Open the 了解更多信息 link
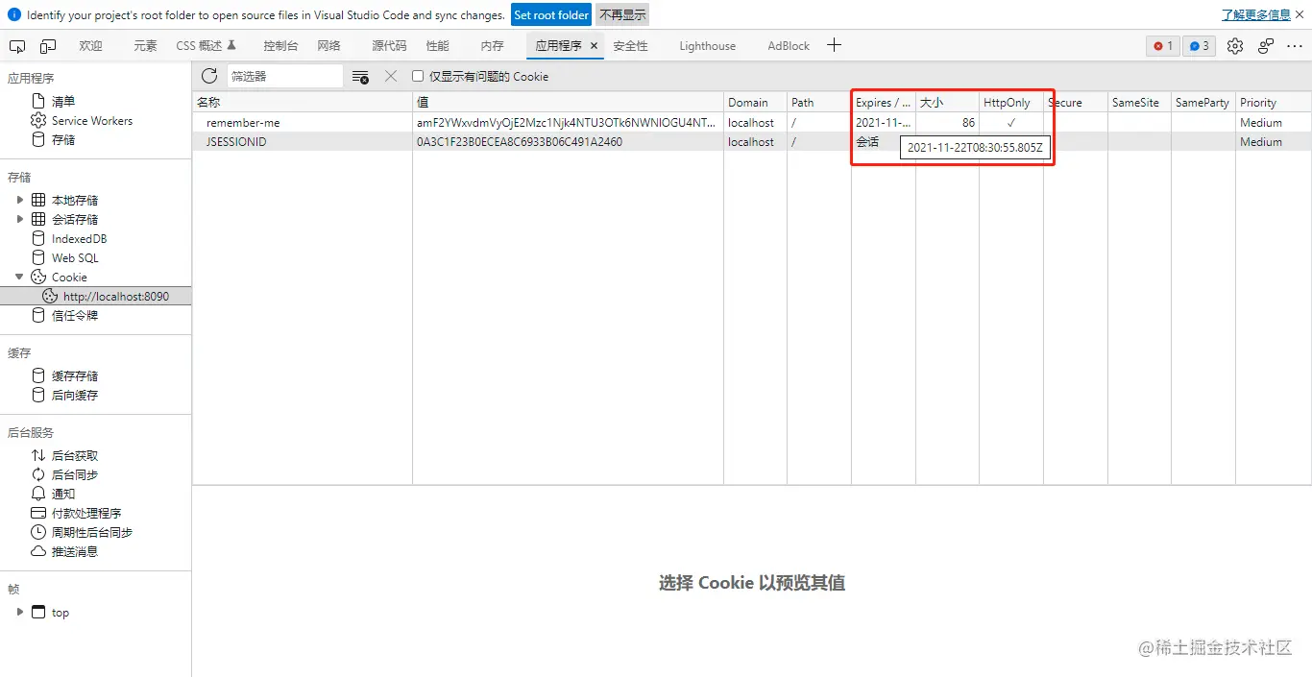The height and width of the screenshot is (677, 1312). [x=1255, y=15]
